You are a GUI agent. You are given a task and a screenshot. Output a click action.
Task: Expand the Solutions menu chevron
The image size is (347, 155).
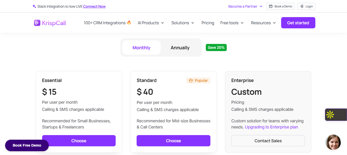pyautogui.click(x=193, y=23)
